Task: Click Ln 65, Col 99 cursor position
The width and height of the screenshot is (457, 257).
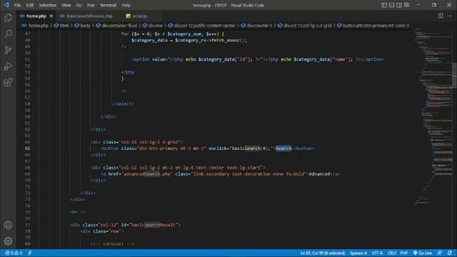Action: [x=323, y=253]
